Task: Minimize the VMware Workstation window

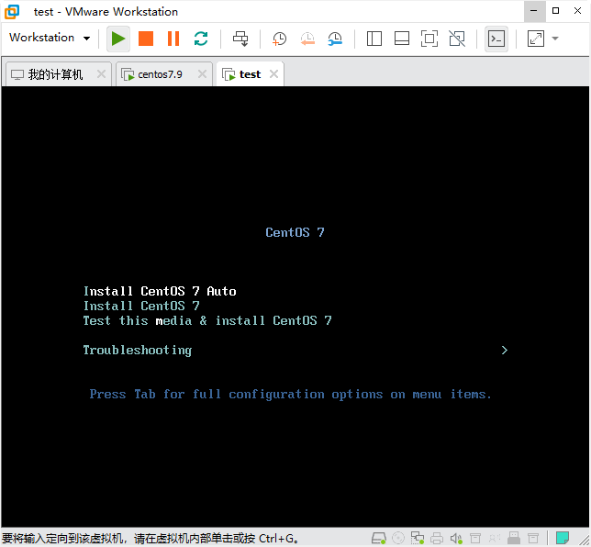Action: click(534, 11)
